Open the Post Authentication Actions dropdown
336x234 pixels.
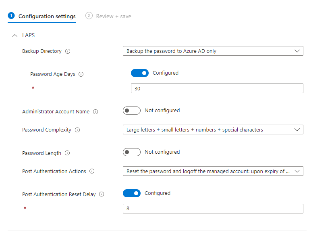(x=213, y=171)
